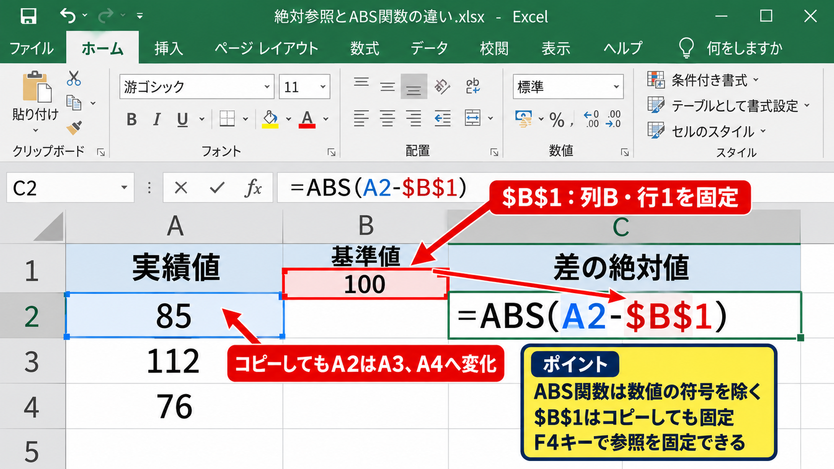Viewport: 834px width, 469px height.
Task: Click the yellow fill color button
Action: pyautogui.click(x=270, y=119)
